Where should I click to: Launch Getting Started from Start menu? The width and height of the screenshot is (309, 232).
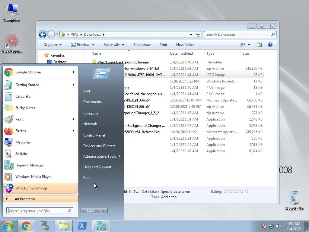pyautogui.click(x=40, y=85)
